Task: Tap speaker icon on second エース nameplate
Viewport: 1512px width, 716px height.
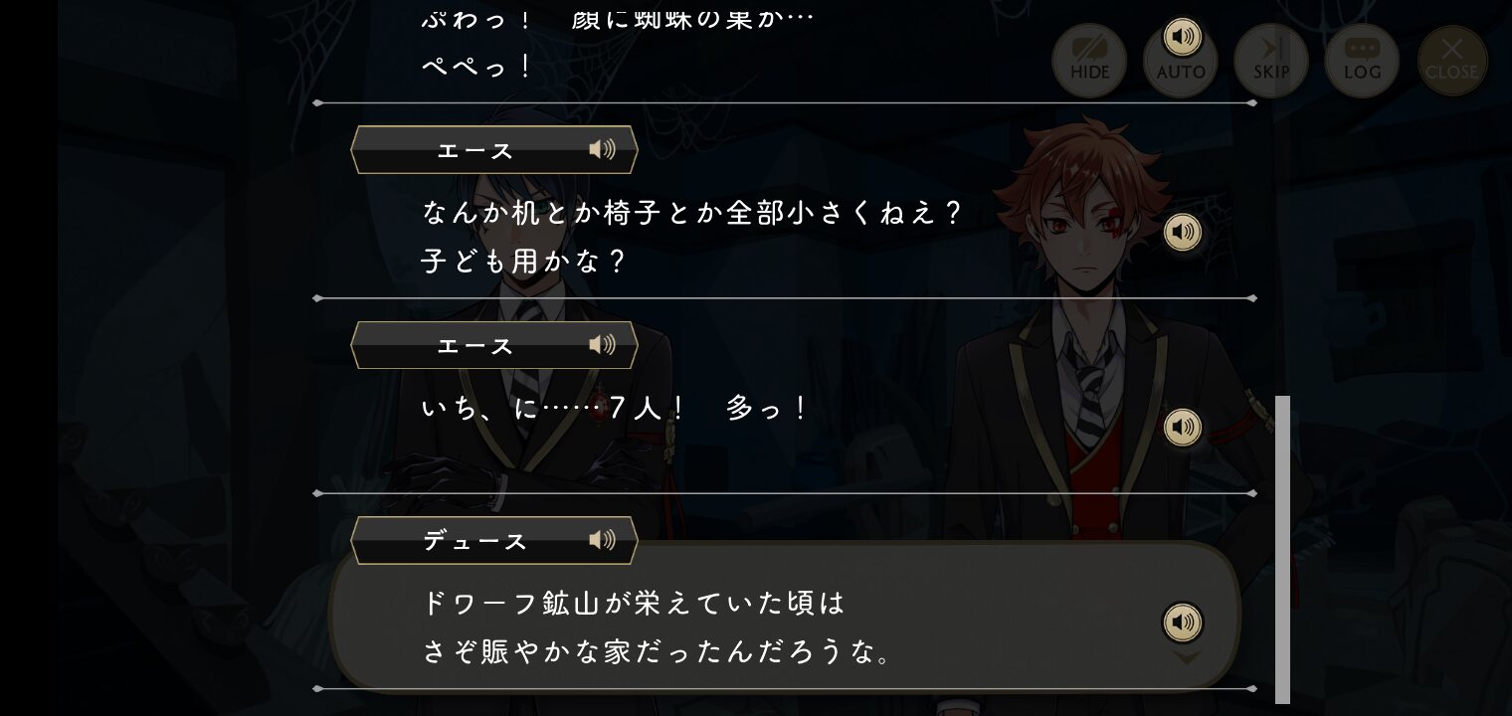Action: pyautogui.click(x=602, y=344)
